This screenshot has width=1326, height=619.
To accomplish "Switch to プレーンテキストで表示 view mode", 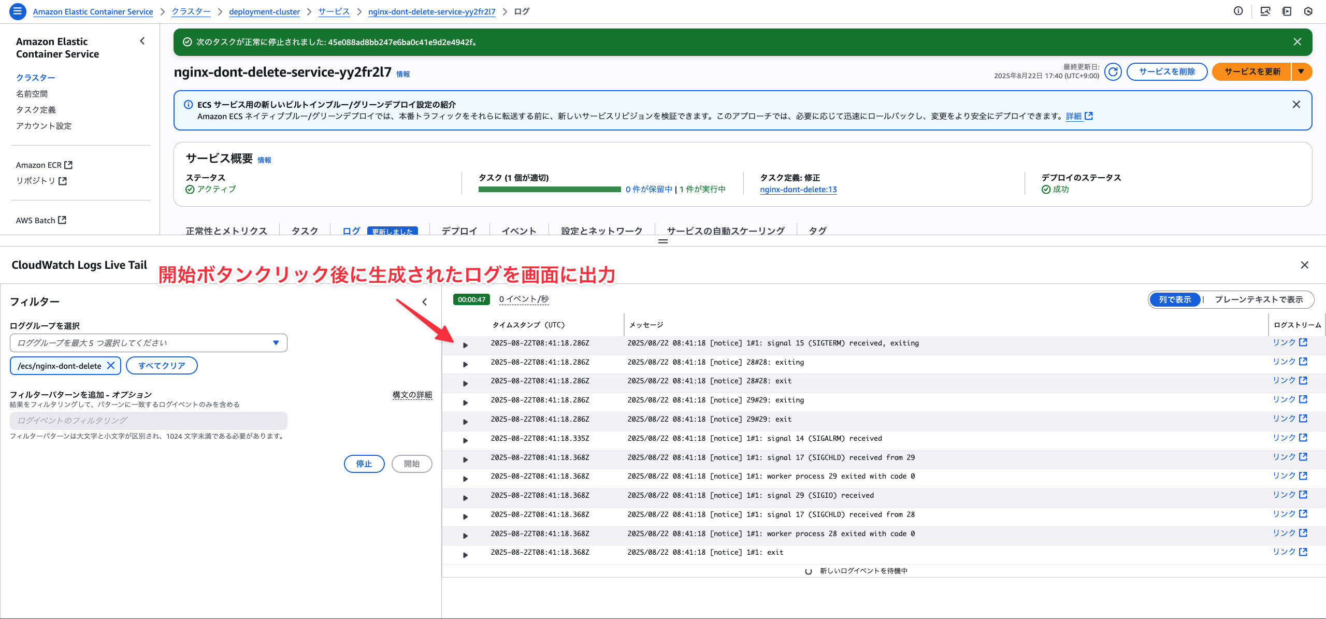I will pyautogui.click(x=1259, y=299).
